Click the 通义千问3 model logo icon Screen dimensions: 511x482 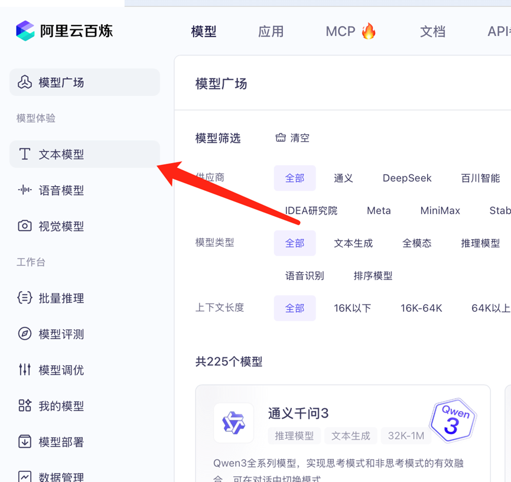coord(234,423)
